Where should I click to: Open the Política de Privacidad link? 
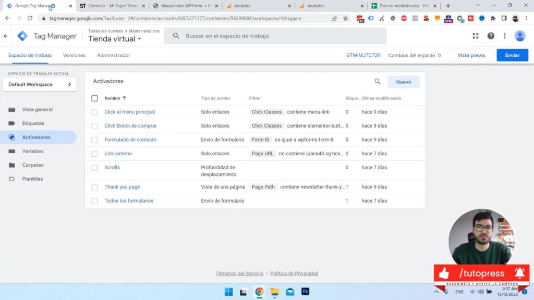(x=294, y=273)
